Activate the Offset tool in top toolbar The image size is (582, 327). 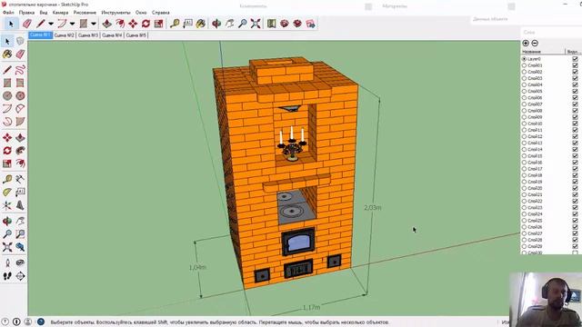pyautogui.click(x=120, y=24)
